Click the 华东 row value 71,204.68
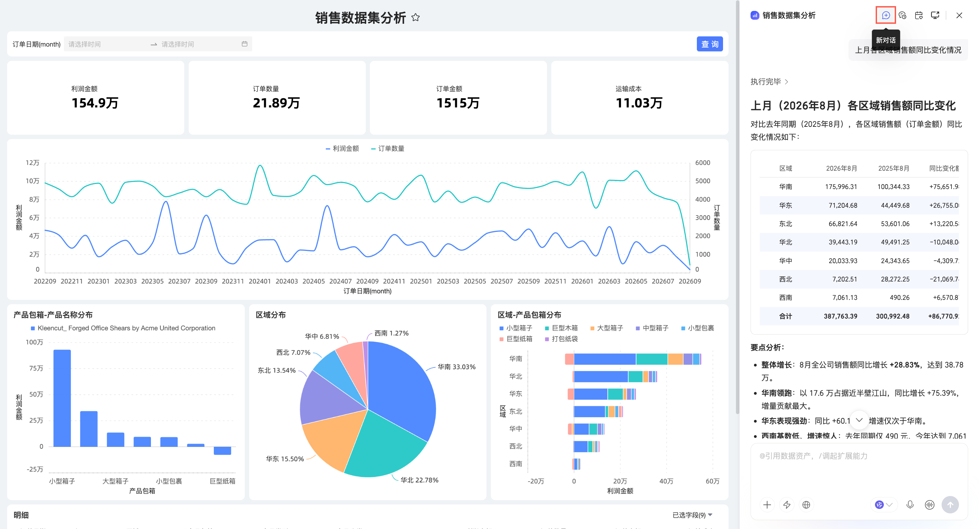This screenshot has height=529, width=979. click(x=843, y=205)
